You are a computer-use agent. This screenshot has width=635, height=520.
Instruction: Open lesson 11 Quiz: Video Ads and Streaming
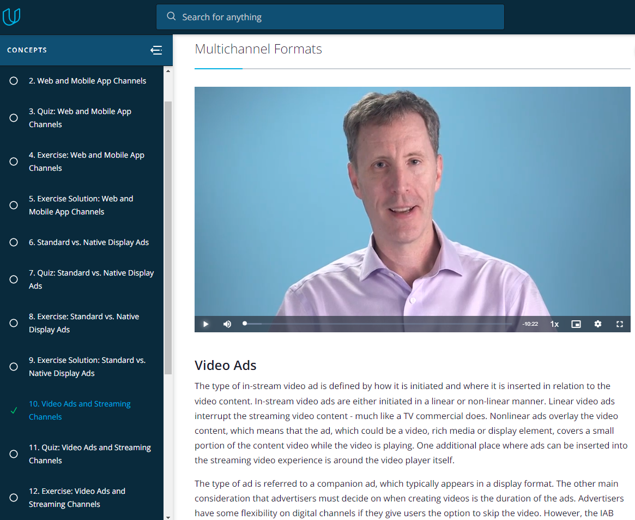coord(90,454)
